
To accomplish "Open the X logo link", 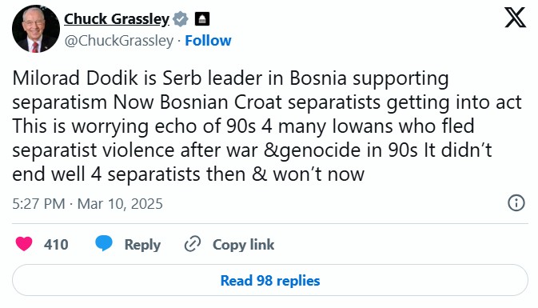I will [515, 18].
